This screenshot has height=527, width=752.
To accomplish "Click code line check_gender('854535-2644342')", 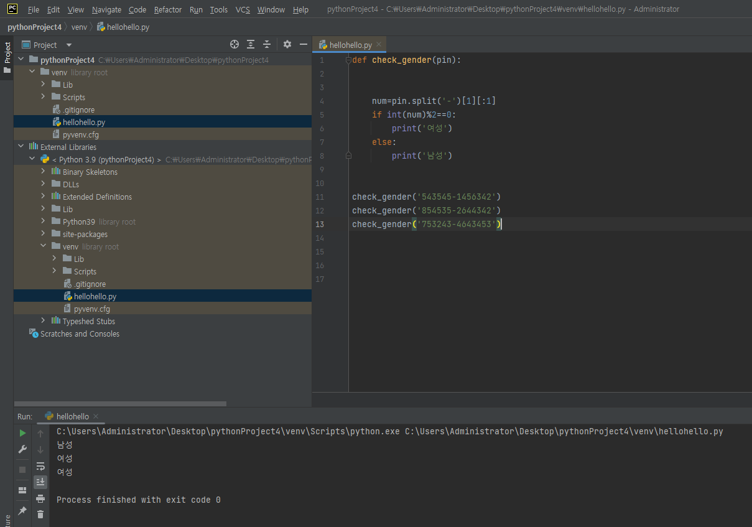I will [426, 210].
